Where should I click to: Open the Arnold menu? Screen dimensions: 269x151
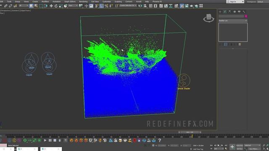pos(139,2)
